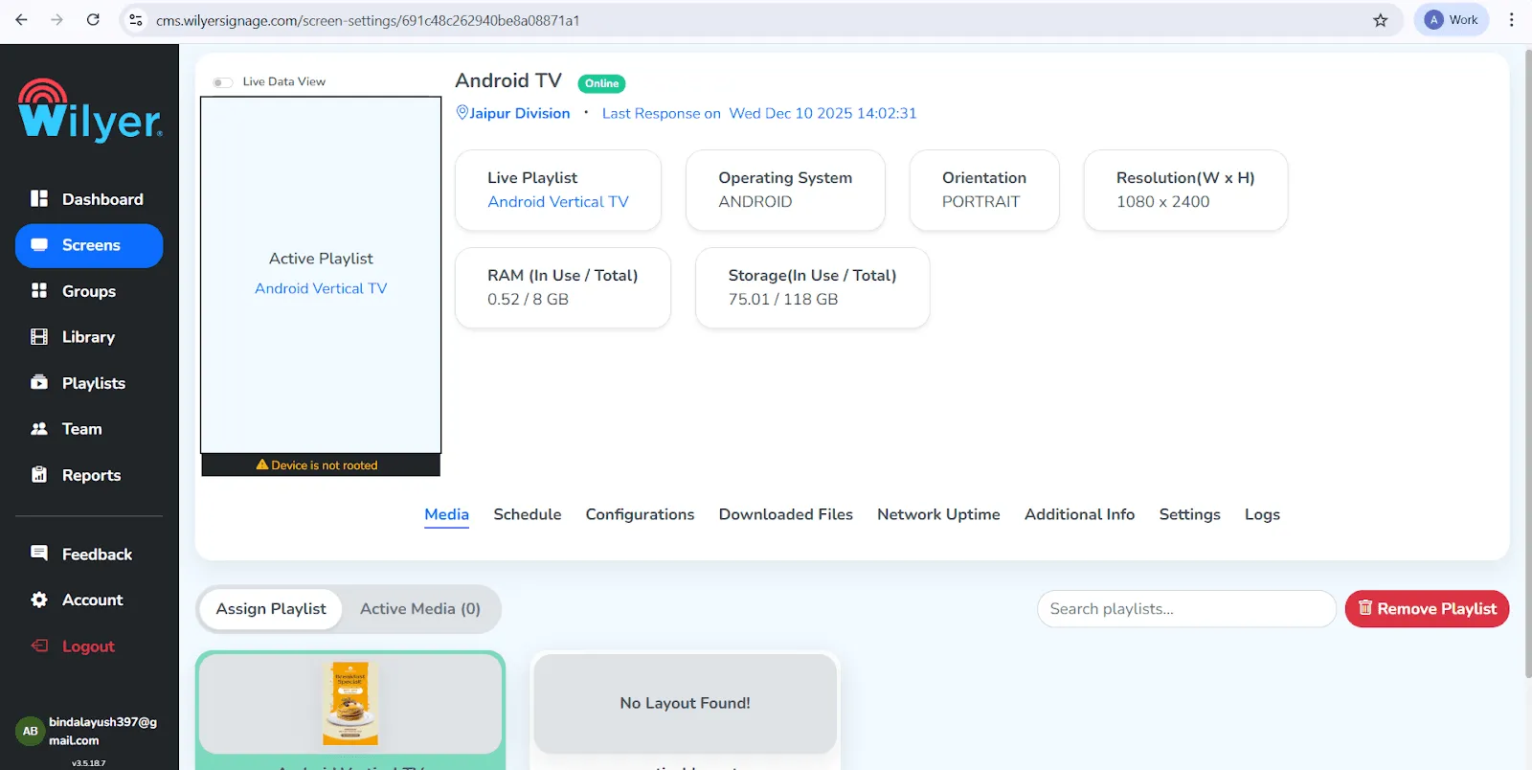Viewport: 1532px width, 770px height.
Task: Switch to Active Media (0) tab
Action: [420, 609]
